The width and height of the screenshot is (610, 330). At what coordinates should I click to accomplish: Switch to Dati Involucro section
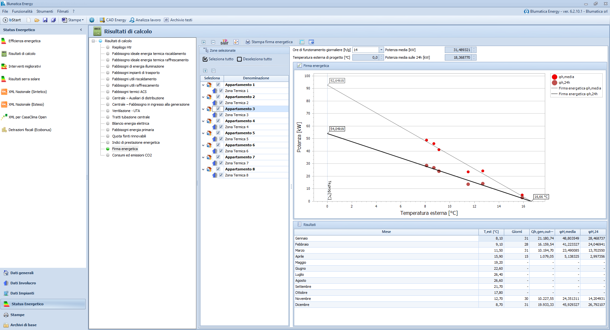point(23,283)
